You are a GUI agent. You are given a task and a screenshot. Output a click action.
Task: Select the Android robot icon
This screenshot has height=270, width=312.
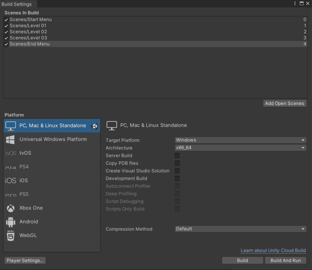[x=11, y=222]
